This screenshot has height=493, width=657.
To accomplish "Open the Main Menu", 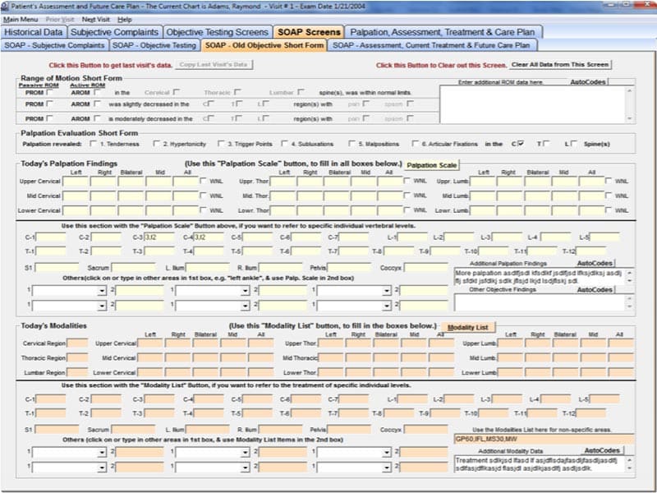I will point(21,19).
